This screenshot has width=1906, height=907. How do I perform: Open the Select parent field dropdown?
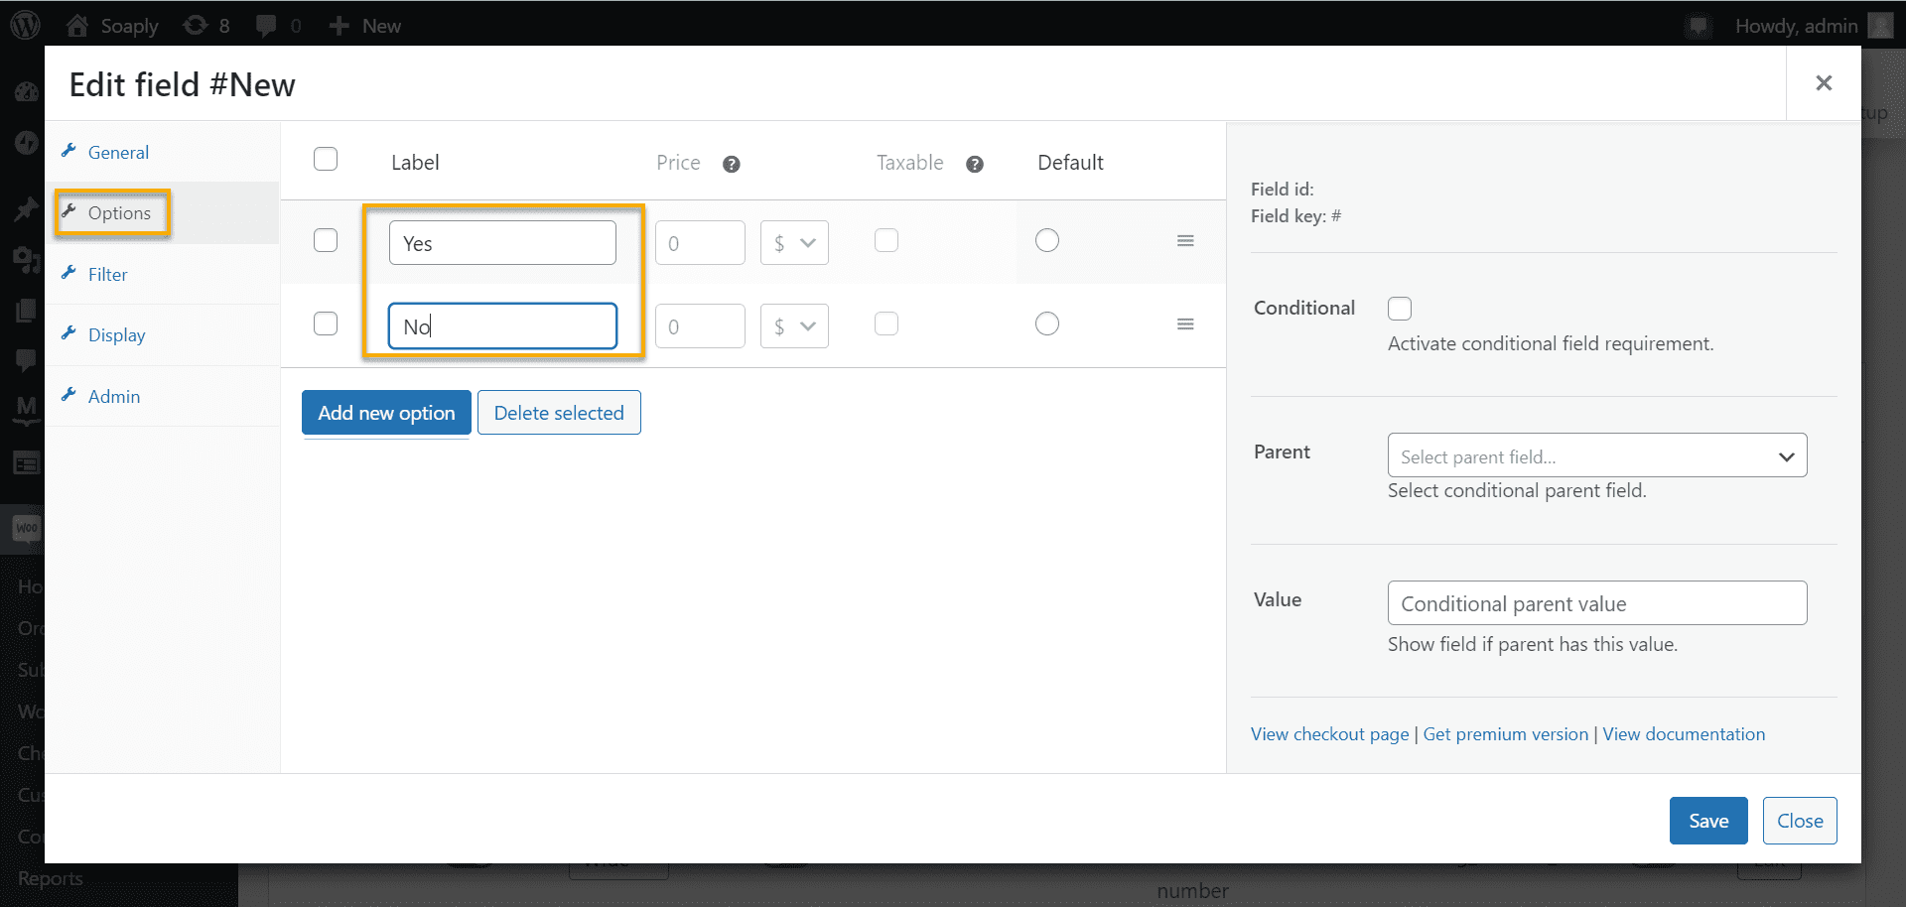click(1597, 455)
